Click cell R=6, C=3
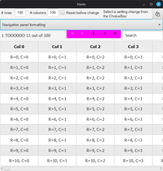Image resolution: width=163 pixels, height=171 pixels. pyautogui.click(x=133, y=119)
